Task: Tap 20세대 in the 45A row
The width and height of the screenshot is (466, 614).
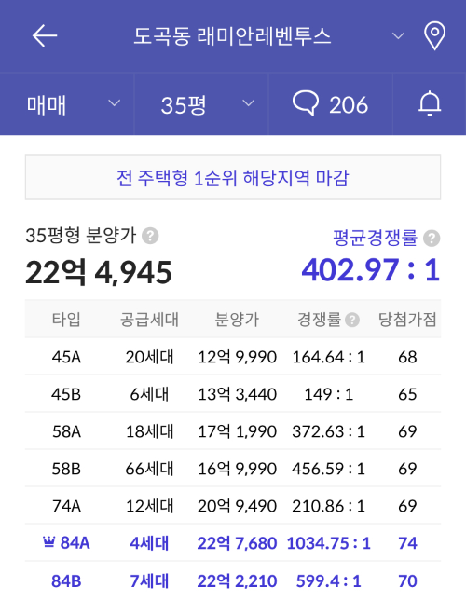Action: coord(149,357)
